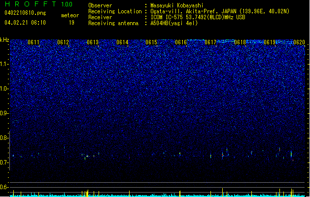Image resolution: width=310 pixels, height=197 pixels.
Task: Click the Observer label
Action: click(100, 5)
